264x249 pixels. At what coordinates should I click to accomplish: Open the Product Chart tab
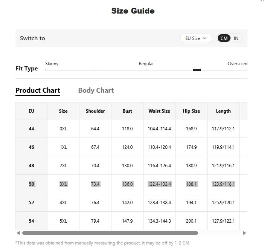point(38,90)
